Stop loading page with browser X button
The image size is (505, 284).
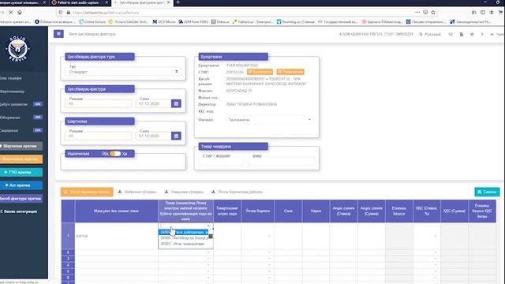[10, 13]
